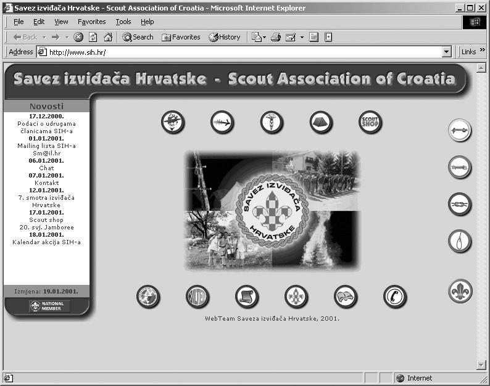Open '7. smotra izviđača' link

[x=46, y=202]
